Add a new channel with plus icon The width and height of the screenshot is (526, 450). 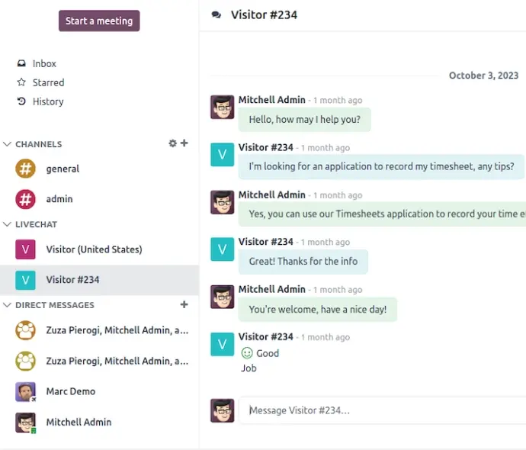point(184,143)
